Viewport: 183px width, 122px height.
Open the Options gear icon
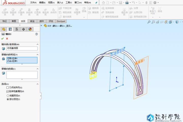[155, 3]
